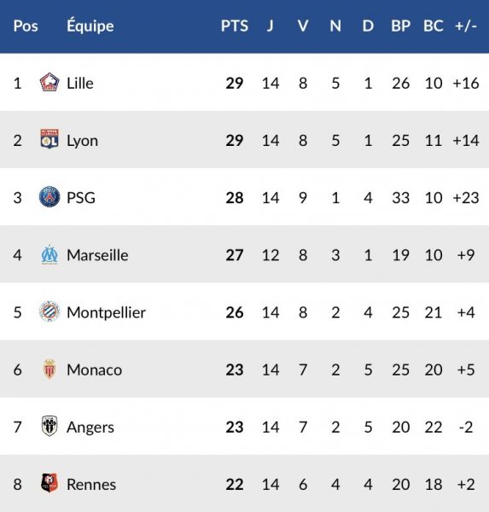The image size is (489, 512).
Task: Select the Équipe column header
Action: click(90, 25)
